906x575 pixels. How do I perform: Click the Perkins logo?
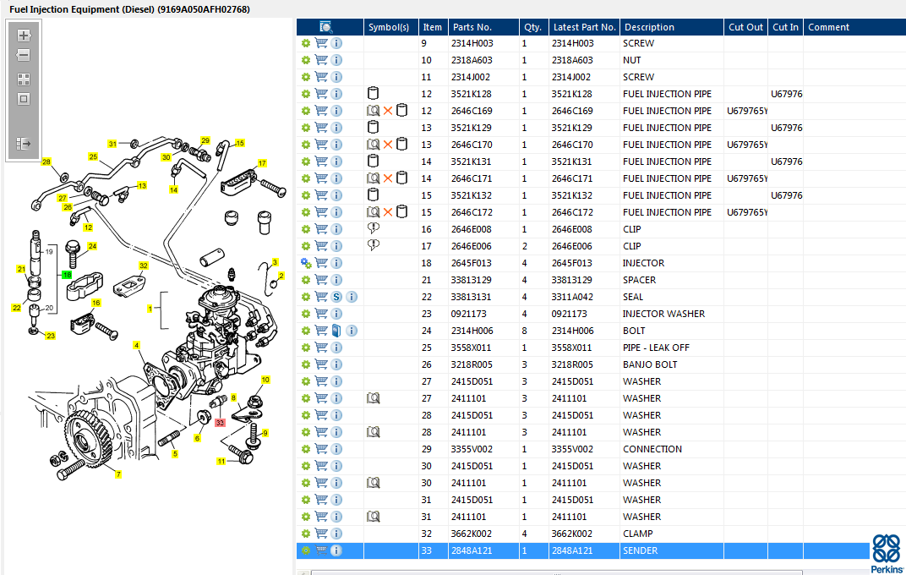887,553
